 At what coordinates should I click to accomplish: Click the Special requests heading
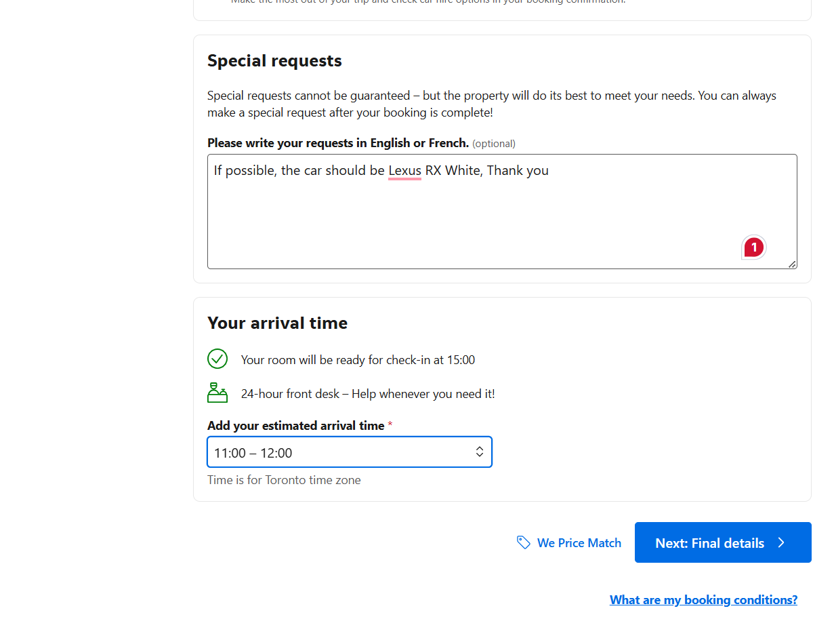pos(274,61)
